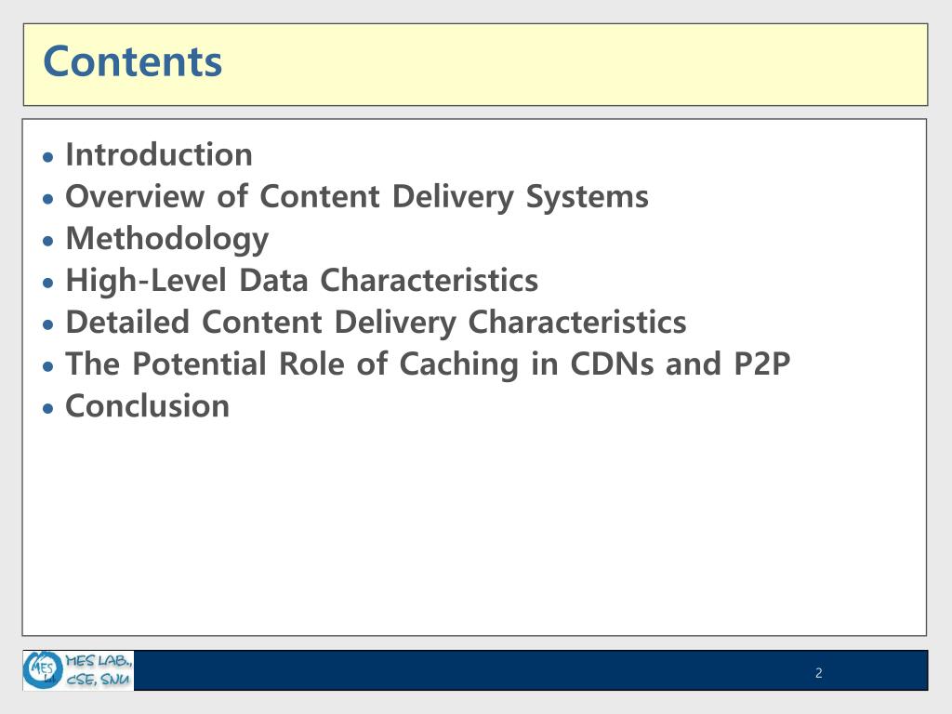Screen dimensions: 952x714
Task: Select 'Overview of Content Delivery Systems' line
Action: point(357,197)
